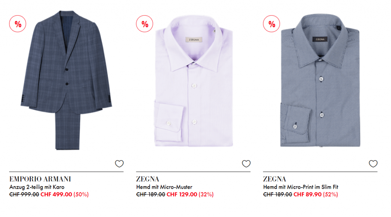Open 'Hemd mit Micro-Print im Slim Fit' link
The width and height of the screenshot is (391, 217).
(x=301, y=187)
